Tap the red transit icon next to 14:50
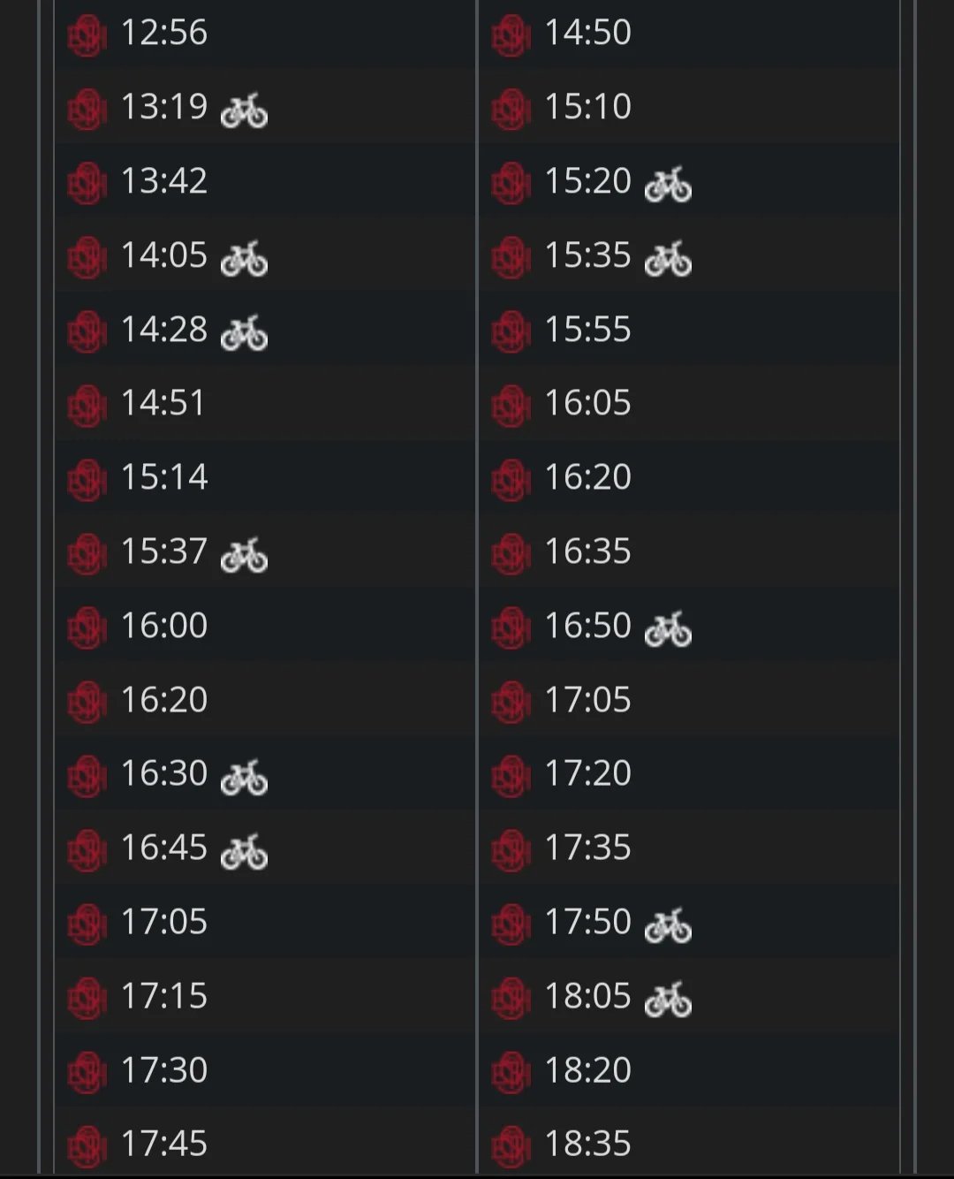Image resolution: width=954 pixels, height=1179 pixels. coord(511,35)
